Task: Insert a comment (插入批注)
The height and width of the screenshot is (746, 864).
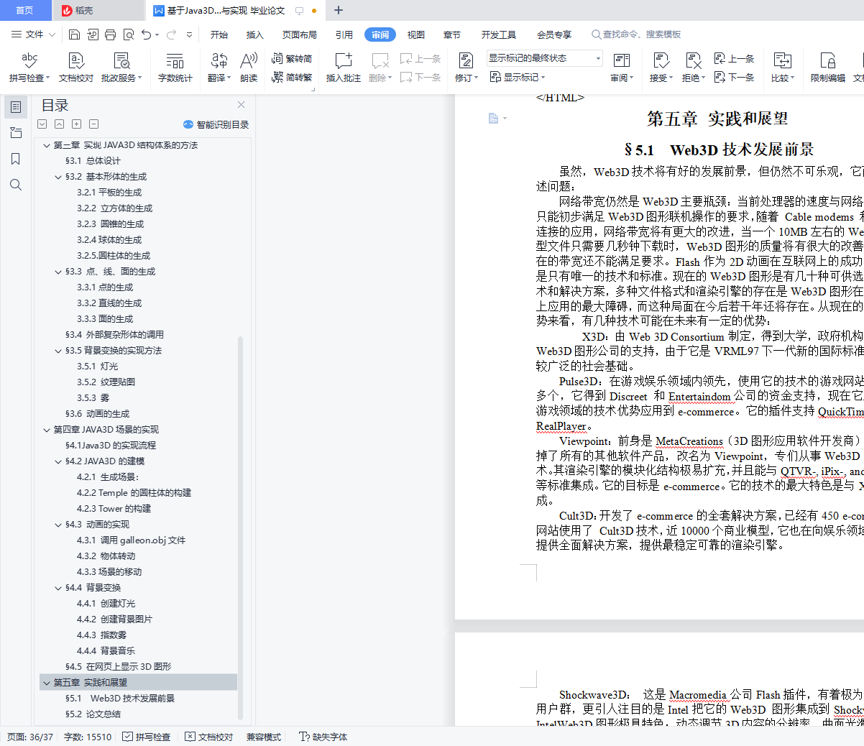Action: (344, 68)
